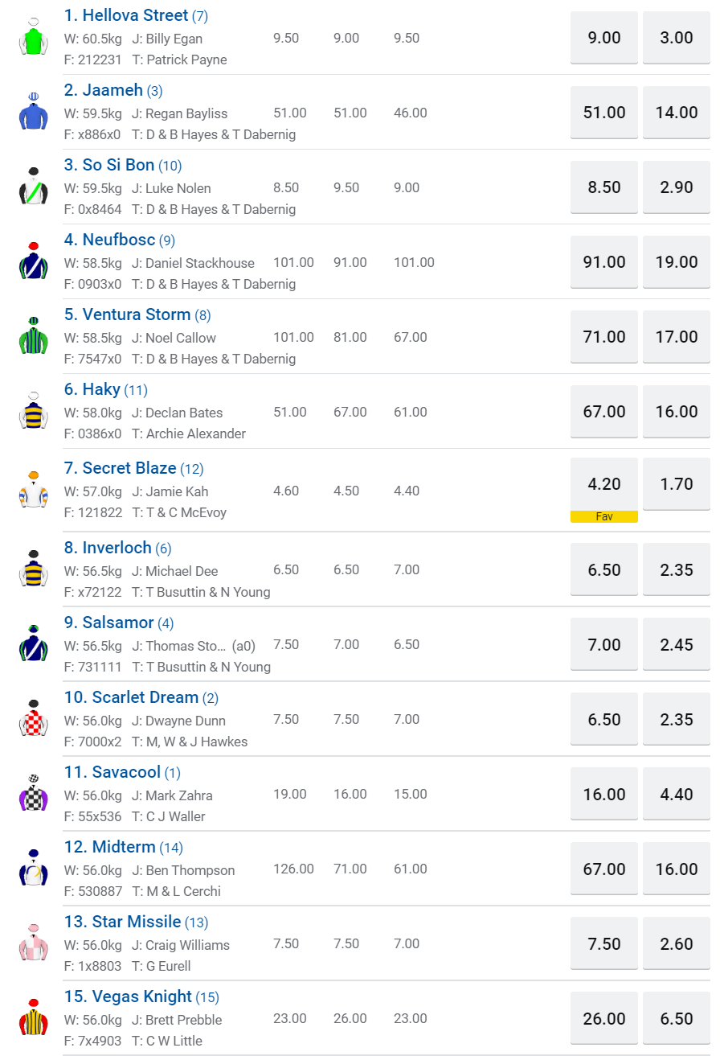Click Scarlet Dream's red checkered silk icon
Screen dimensions: 724x1056
[x=33, y=718]
